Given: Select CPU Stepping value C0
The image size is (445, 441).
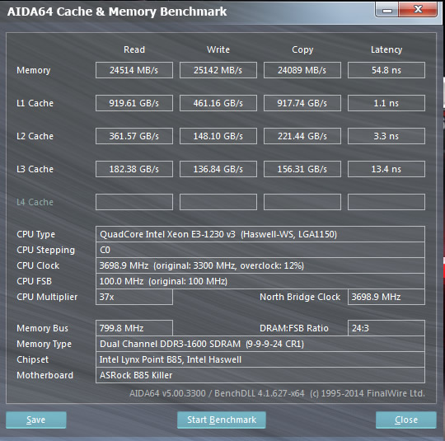Looking at the screenshot, I should [260, 250].
